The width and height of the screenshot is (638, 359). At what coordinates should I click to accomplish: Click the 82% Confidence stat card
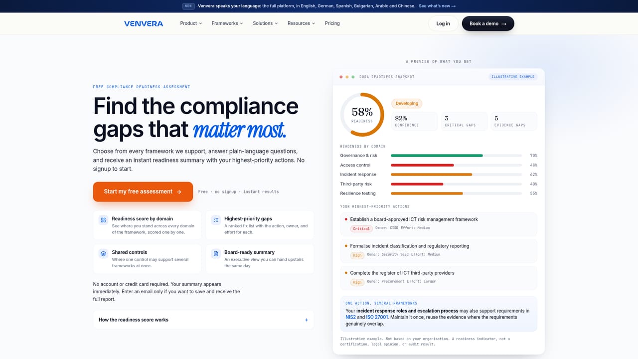[x=414, y=121]
